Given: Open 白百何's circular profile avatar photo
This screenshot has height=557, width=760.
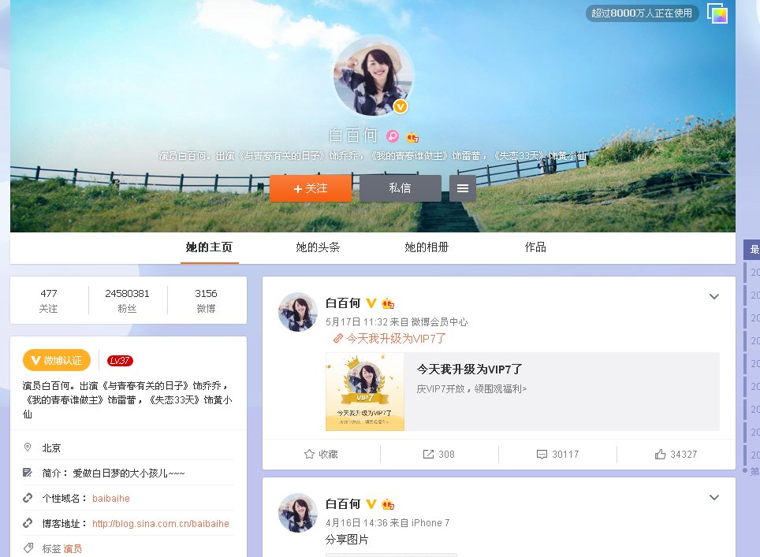Looking at the screenshot, I should pyautogui.click(x=373, y=75).
